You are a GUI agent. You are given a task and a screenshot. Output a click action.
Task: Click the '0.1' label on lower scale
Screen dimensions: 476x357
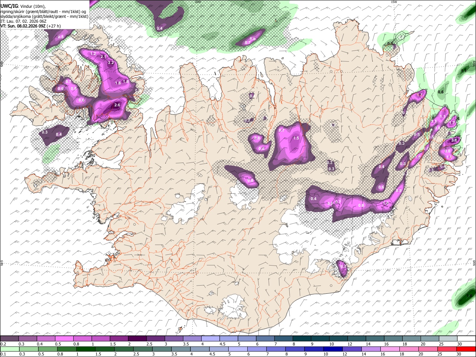3,354
